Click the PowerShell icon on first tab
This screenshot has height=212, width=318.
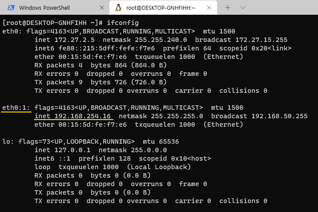(x=11, y=8)
